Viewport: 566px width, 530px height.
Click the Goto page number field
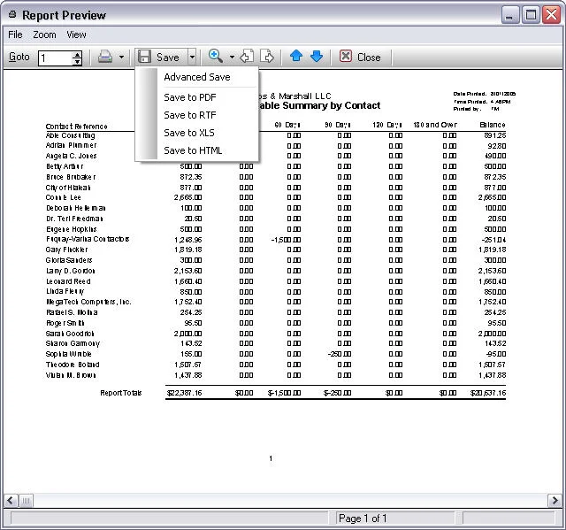[56, 58]
